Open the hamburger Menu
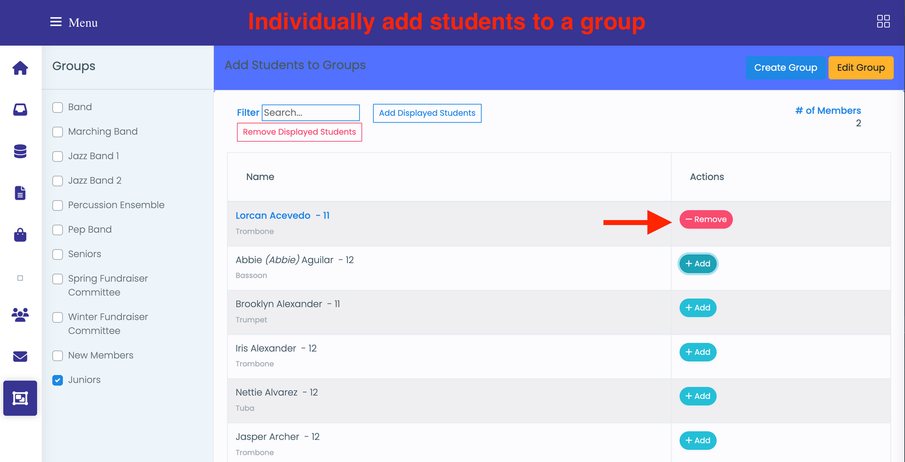The width and height of the screenshot is (905, 462). point(55,22)
